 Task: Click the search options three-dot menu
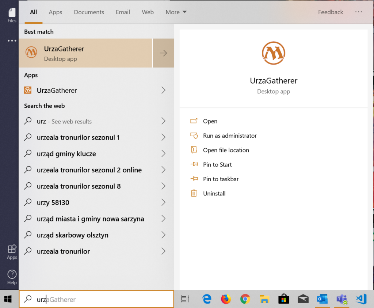pyautogui.click(x=358, y=12)
